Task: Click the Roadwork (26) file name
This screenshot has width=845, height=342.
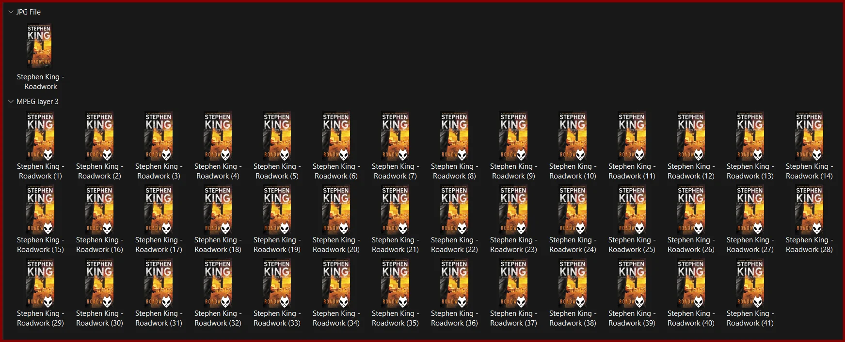Action: (x=691, y=245)
